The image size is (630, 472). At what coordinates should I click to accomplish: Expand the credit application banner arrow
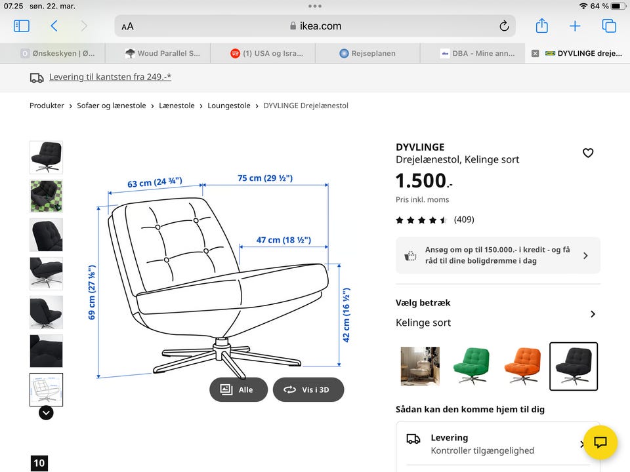click(x=585, y=256)
